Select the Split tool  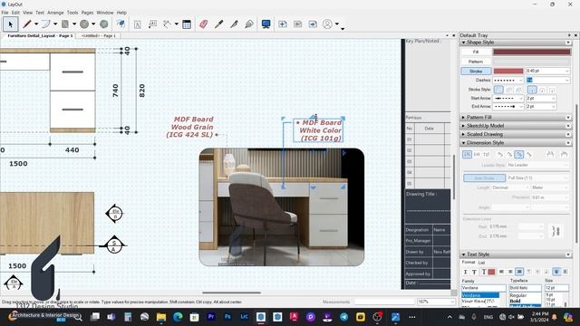tap(234, 24)
